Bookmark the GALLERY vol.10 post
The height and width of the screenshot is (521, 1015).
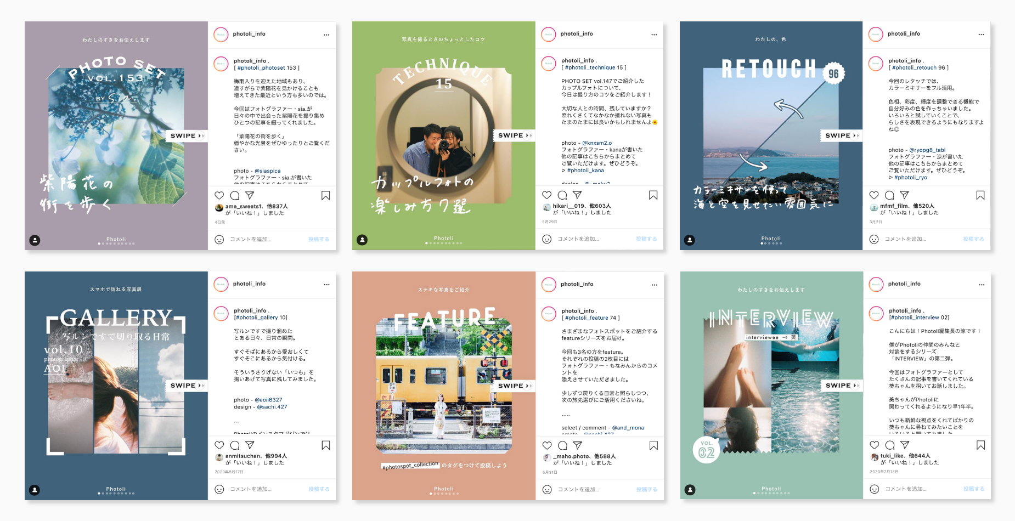[x=326, y=445]
